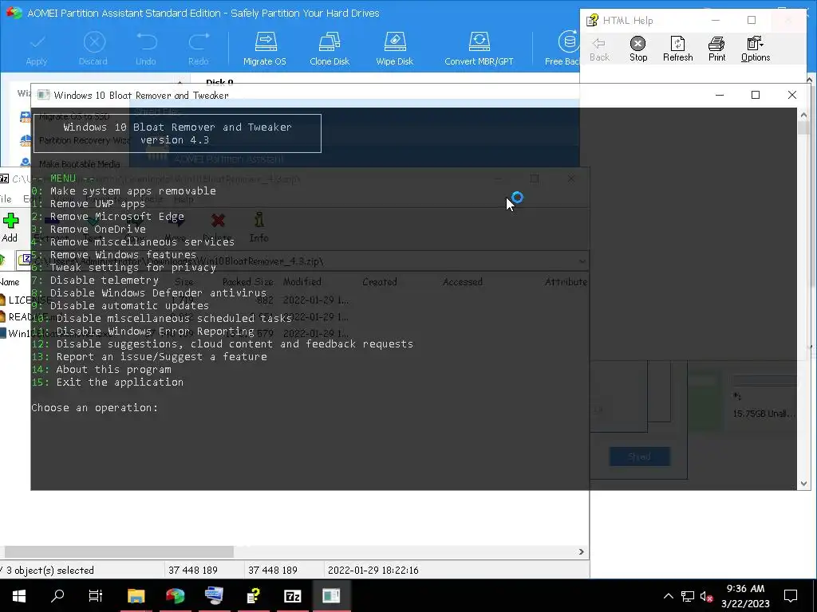Viewport: 817px width, 612px height.
Task: Click "Disable telemetry" menu line
Action: pyautogui.click(x=105, y=280)
